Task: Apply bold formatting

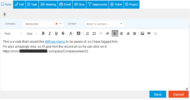Action: [x=43, y=33]
